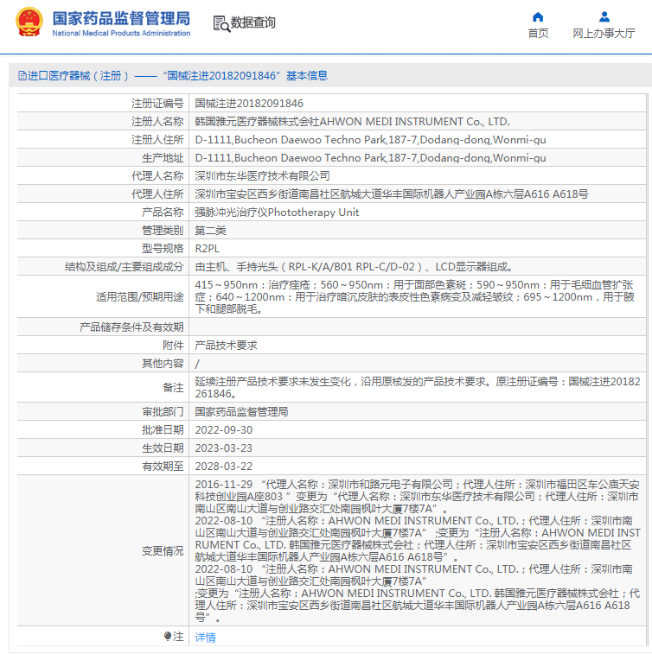
Task: Click the document icon before 进口医疗器械
Action: 22,76
